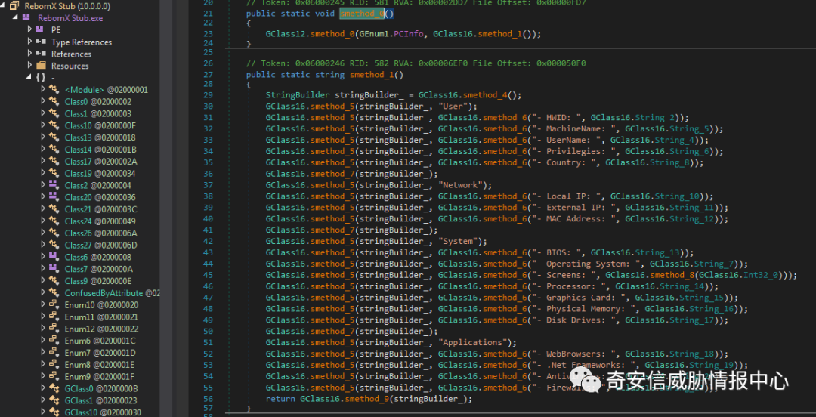Select GClass10 @02000030 in the tree
The width and height of the screenshot is (816, 417).
[x=103, y=412]
